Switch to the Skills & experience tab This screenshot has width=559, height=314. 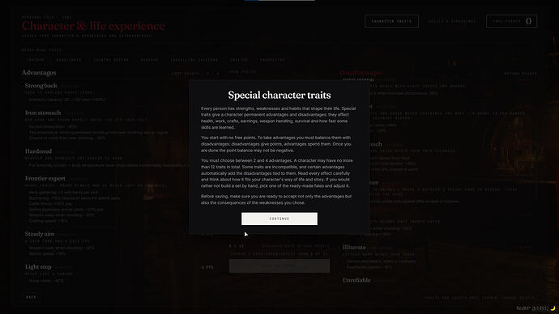452,21
